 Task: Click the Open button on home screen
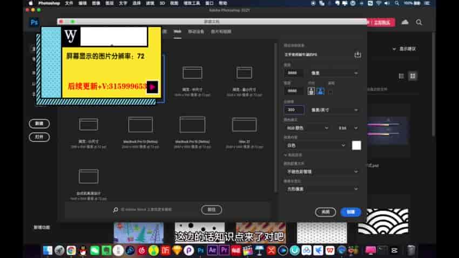[39, 137]
